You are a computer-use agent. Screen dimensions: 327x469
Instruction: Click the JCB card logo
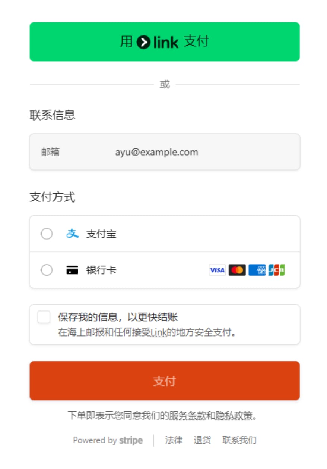point(277,270)
